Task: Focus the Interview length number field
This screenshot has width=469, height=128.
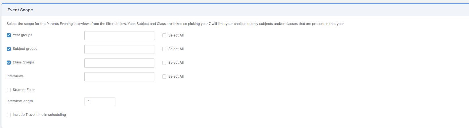Action: [x=100, y=102]
